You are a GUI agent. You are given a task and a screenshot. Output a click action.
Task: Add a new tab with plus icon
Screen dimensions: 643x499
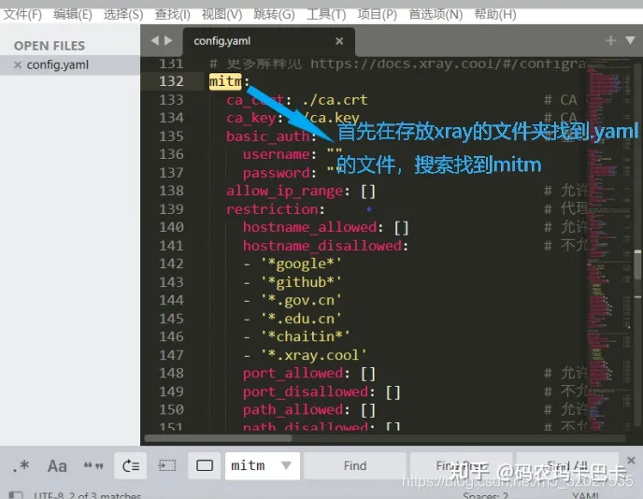(x=610, y=40)
